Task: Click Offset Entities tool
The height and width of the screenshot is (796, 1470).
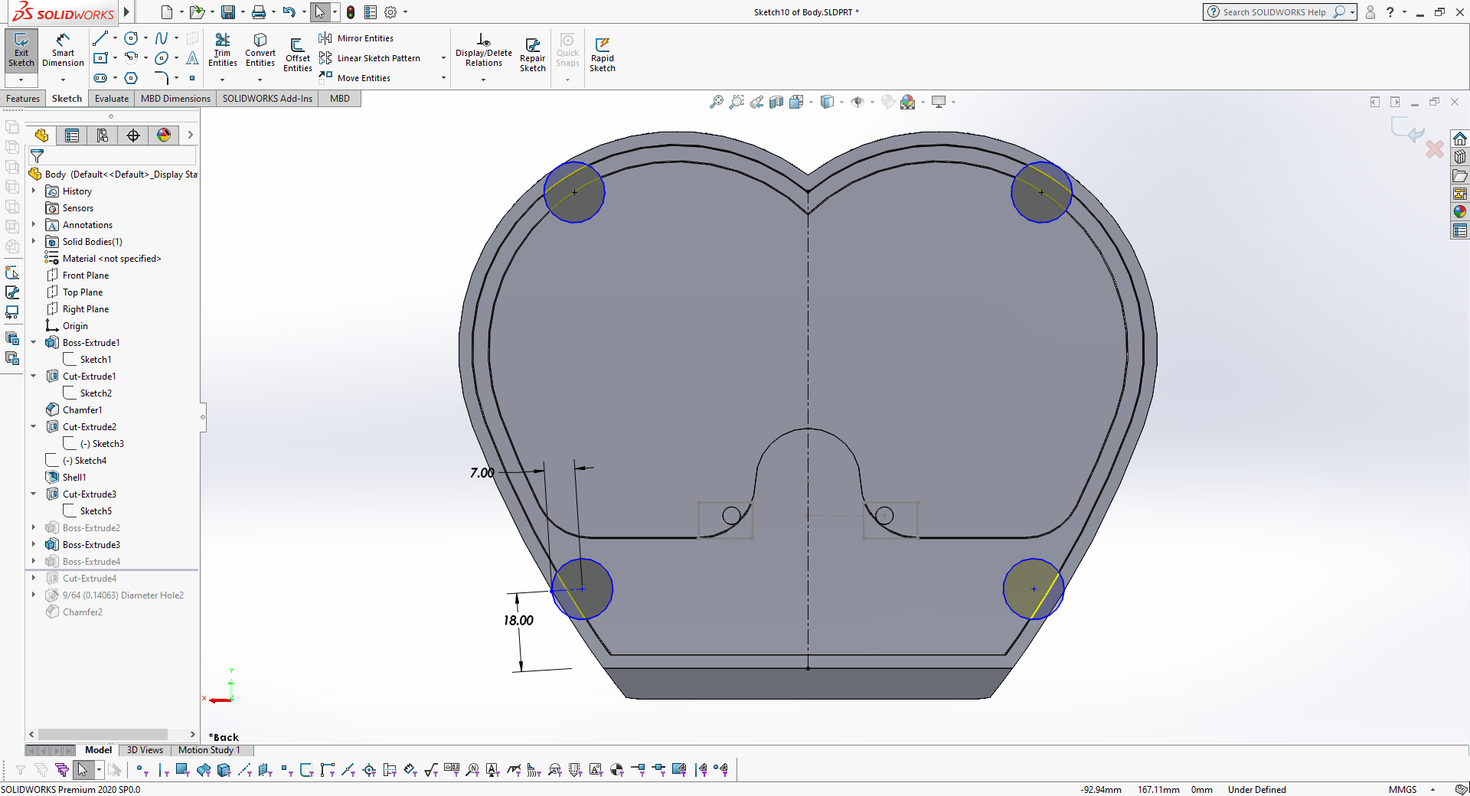Action: point(297,54)
